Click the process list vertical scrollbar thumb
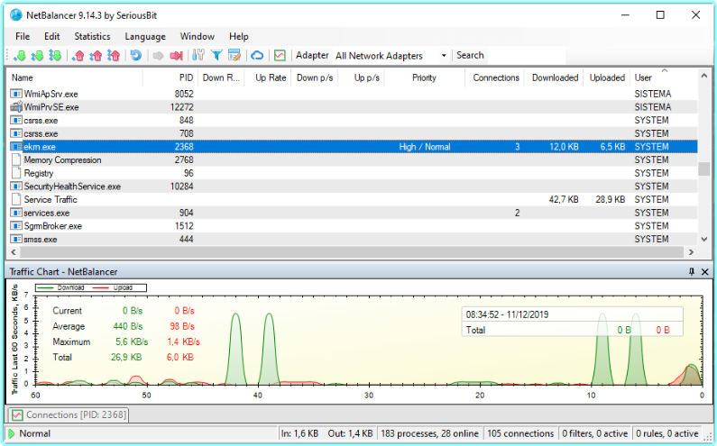The height and width of the screenshot is (446, 717). tap(704, 169)
